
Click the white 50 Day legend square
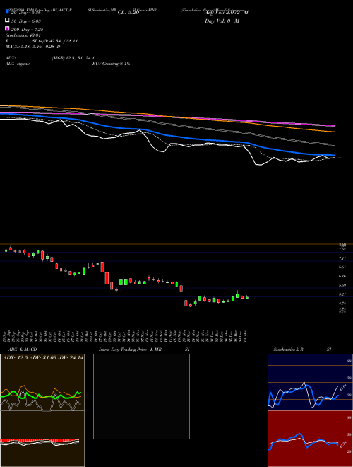7,21
